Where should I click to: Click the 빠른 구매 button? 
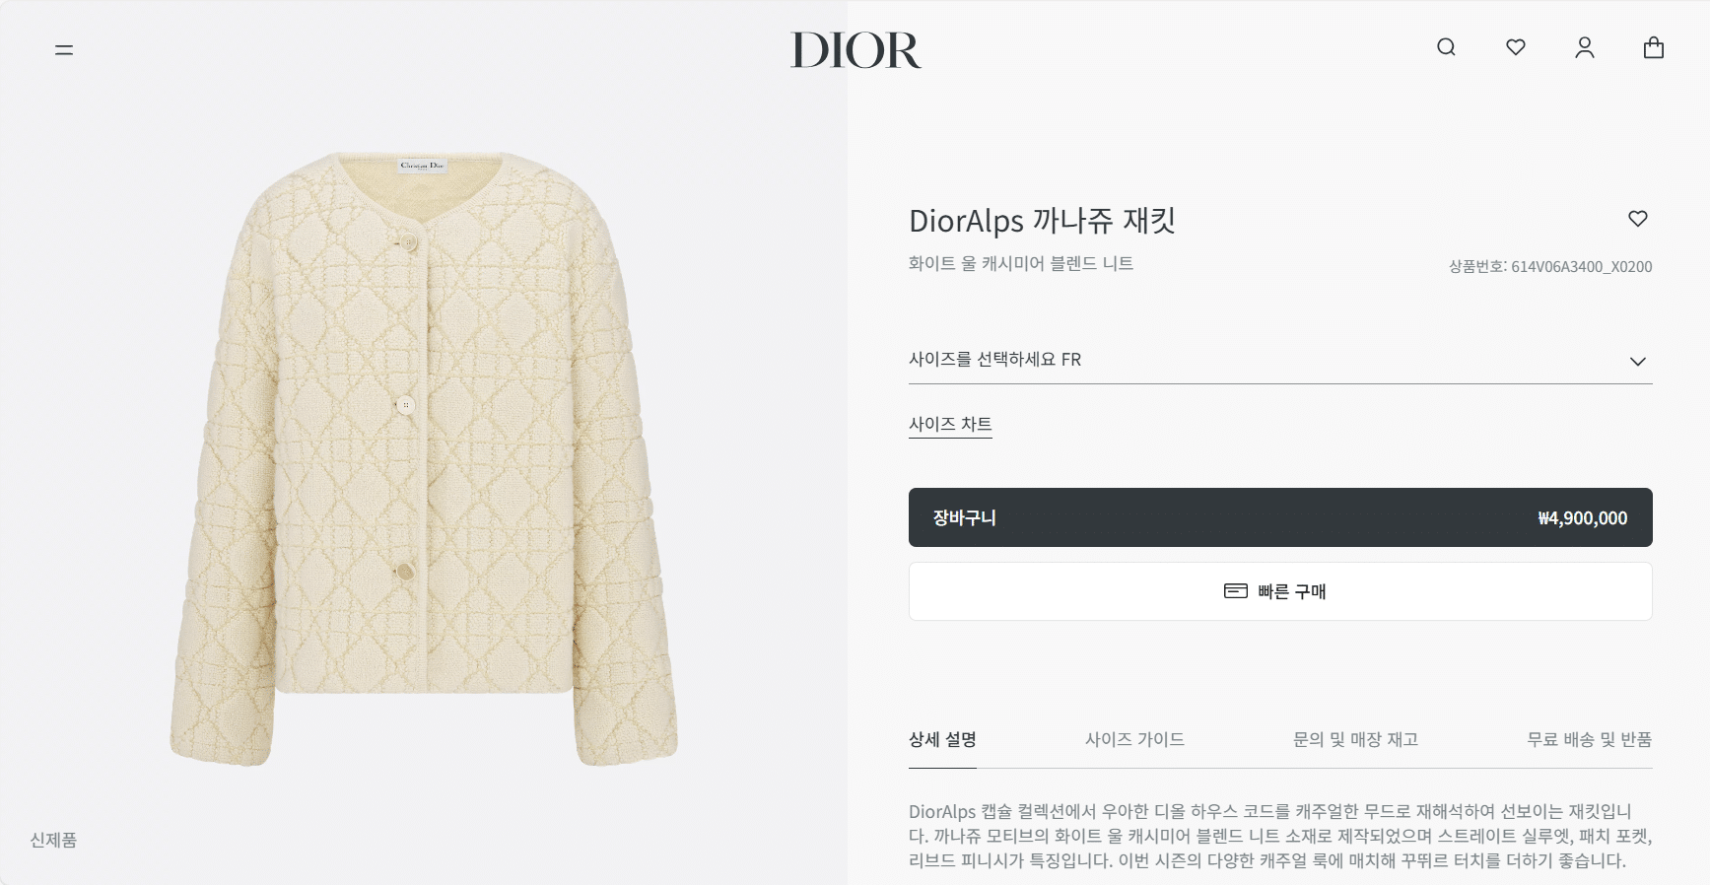[x=1280, y=591]
